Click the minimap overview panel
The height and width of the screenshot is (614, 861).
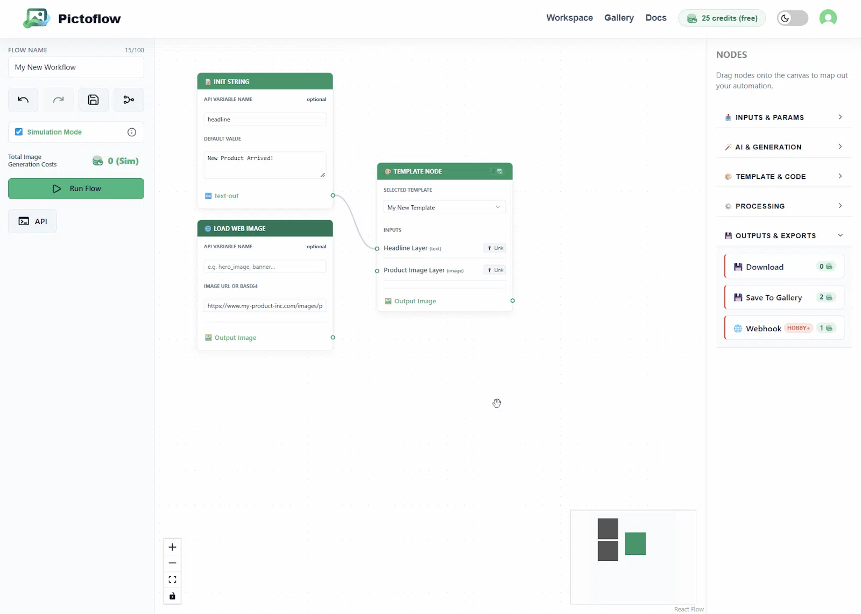(633, 557)
